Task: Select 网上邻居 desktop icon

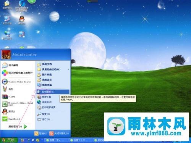Action: pos(7,35)
